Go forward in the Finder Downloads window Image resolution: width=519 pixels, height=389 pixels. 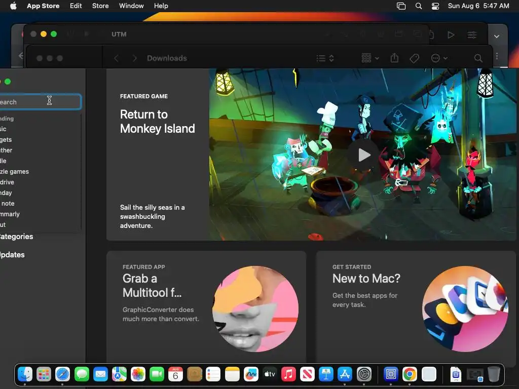(x=134, y=58)
